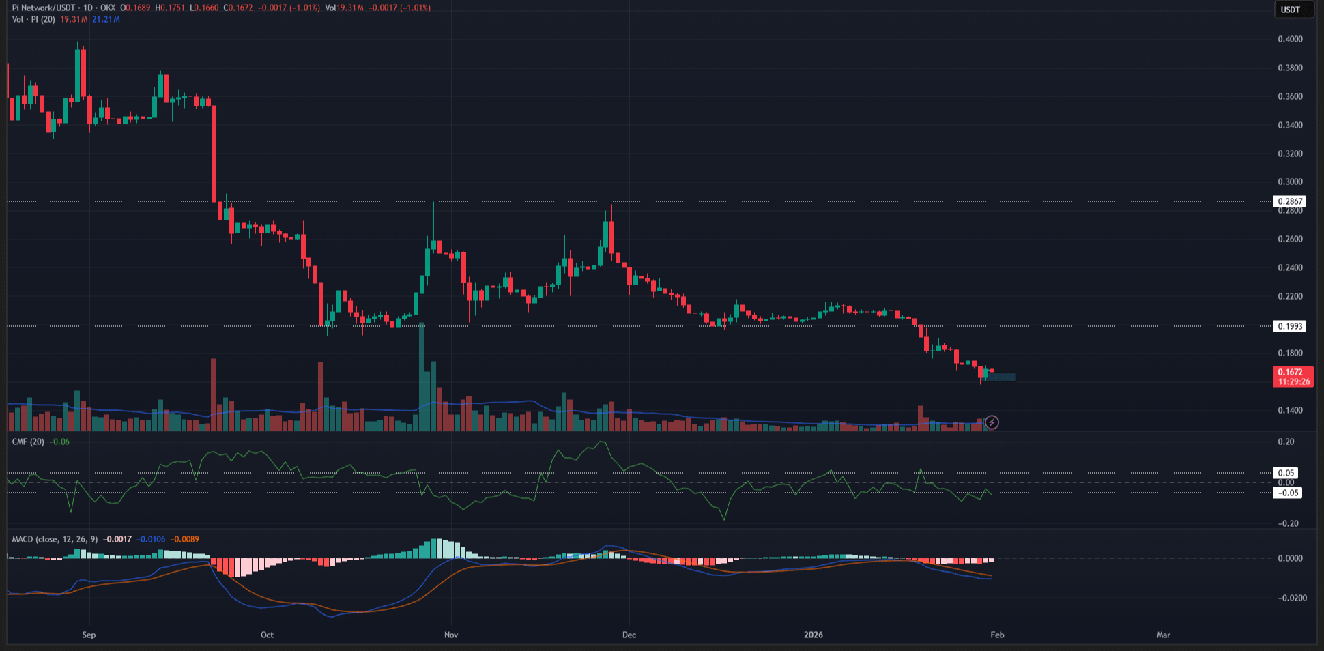Click the 0.05 level label on CMF axis
1324x651 pixels.
tap(1286, 473)
